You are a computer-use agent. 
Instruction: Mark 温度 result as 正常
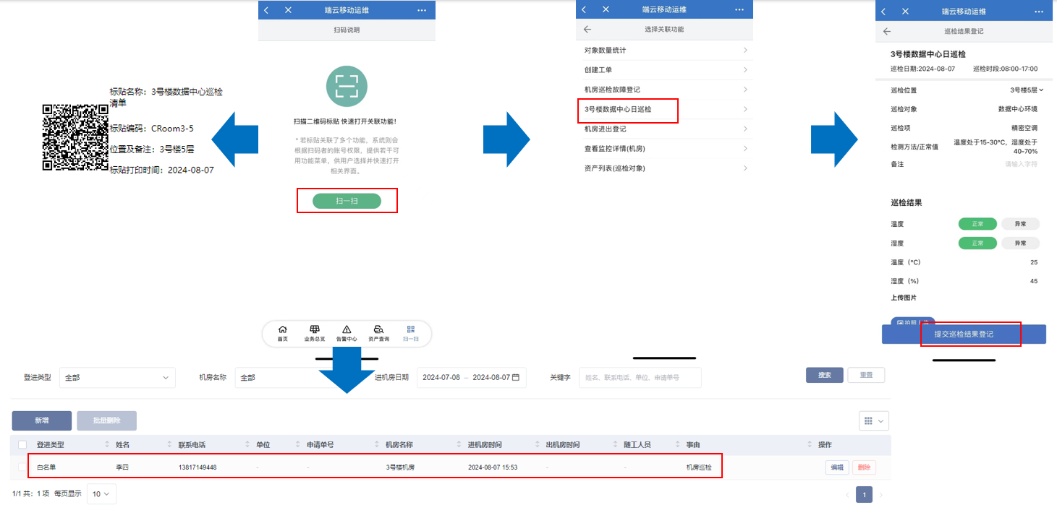pyautogui.click(x=977, y=224)
